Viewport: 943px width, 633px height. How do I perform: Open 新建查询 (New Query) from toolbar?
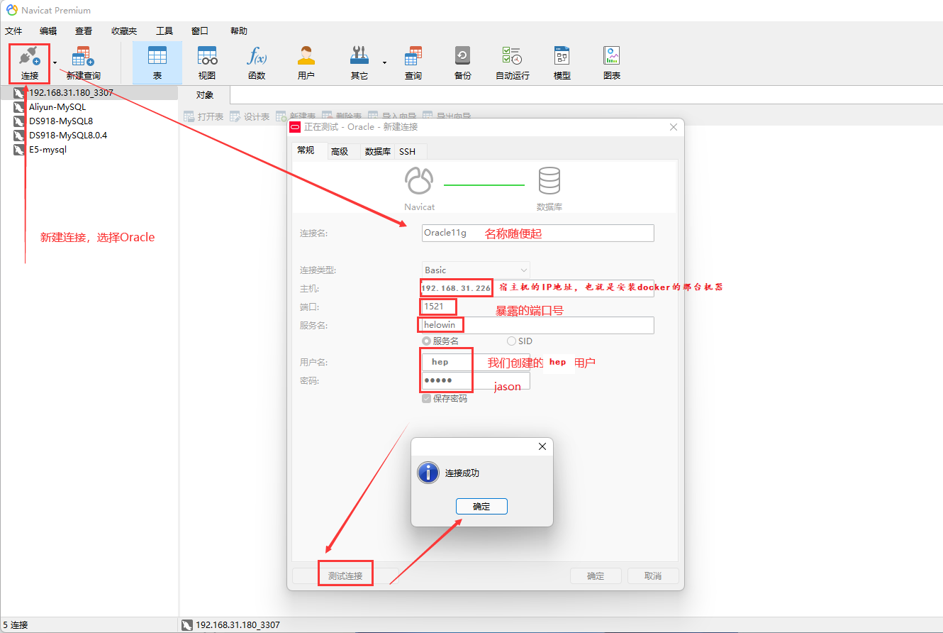click(83, 62)
